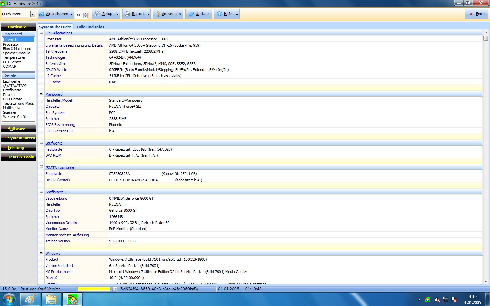Click Dr. Hardware taskbar icon
The height and width of the screenshot is (306, 490).
(x=72, y=300)
